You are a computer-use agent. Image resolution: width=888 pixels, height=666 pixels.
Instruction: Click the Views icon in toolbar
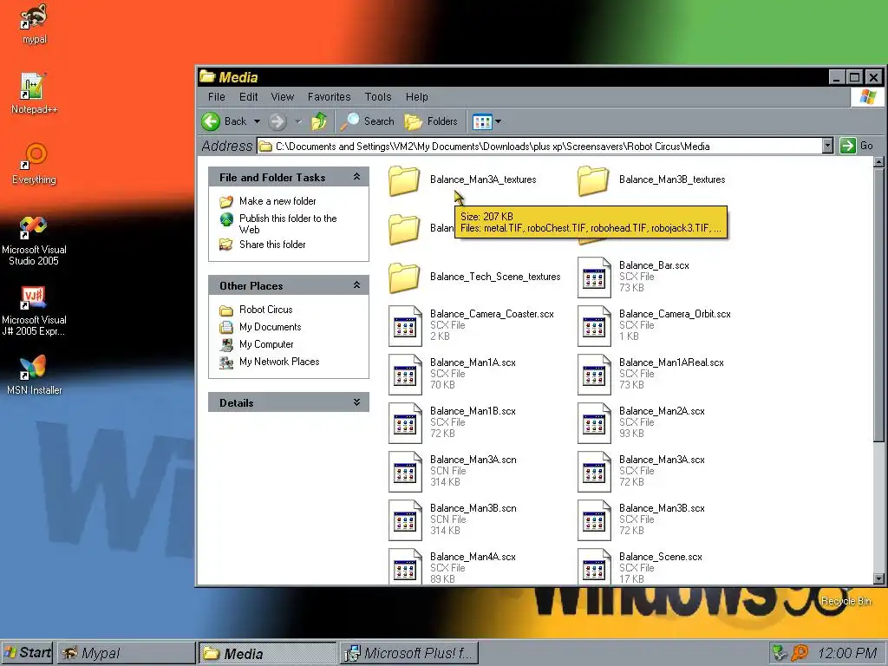482,121
